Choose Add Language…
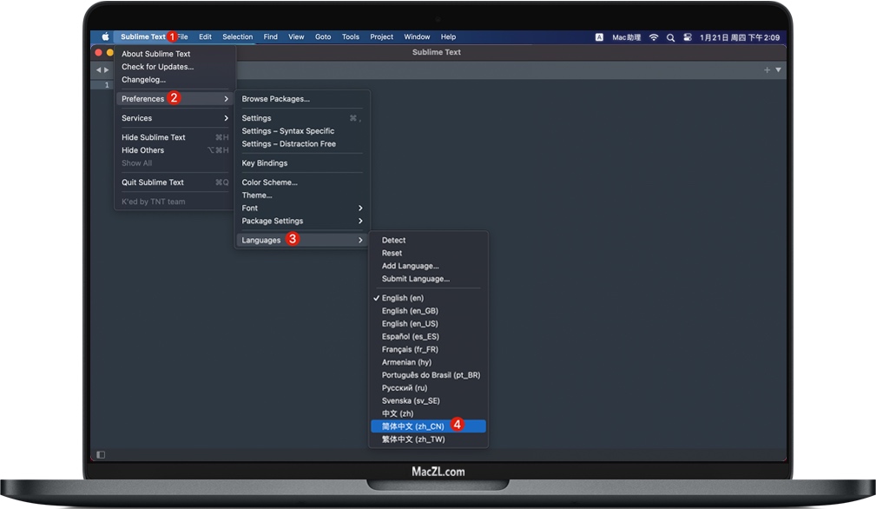The height and width of the screenshot is (509, 876). (x=429, y=266)
